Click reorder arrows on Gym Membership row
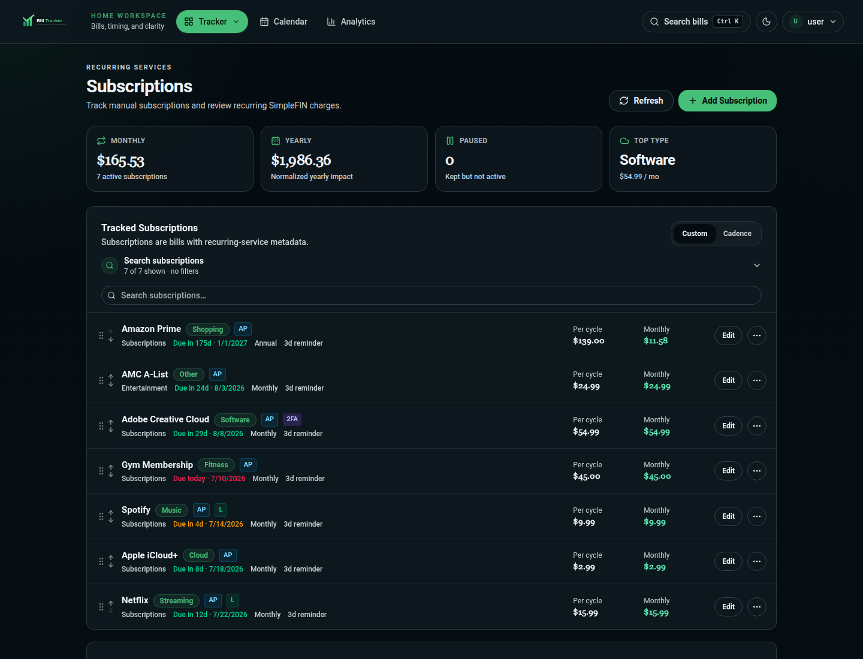The width and height of the screenshot is (863, 659). click(111, 471)
